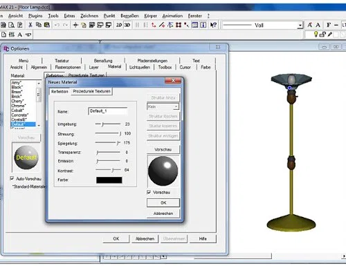Close the Neues Material dialog
346x266 pixels.
click(x=173, y=81)
